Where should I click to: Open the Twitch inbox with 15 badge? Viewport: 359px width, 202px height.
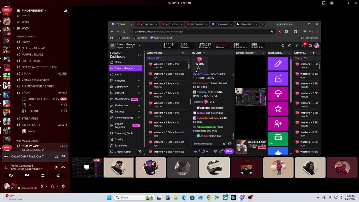[x=304, y=45]
